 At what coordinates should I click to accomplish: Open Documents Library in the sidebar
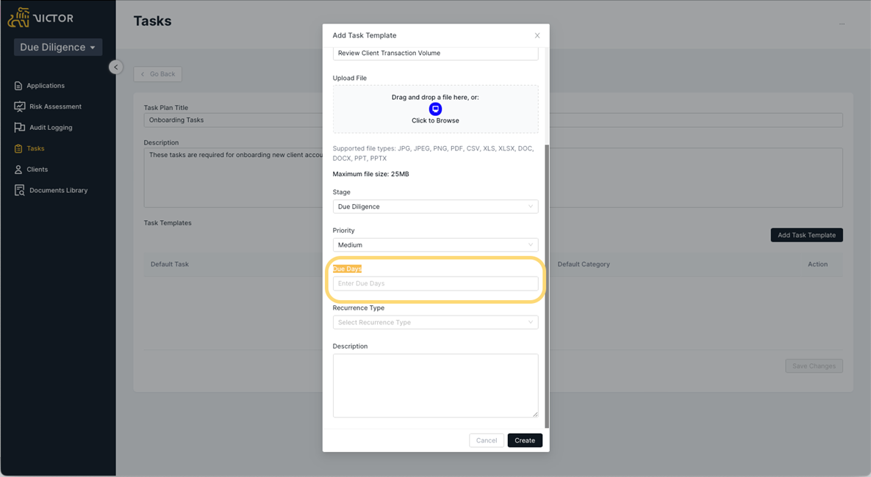pos(59,190)
